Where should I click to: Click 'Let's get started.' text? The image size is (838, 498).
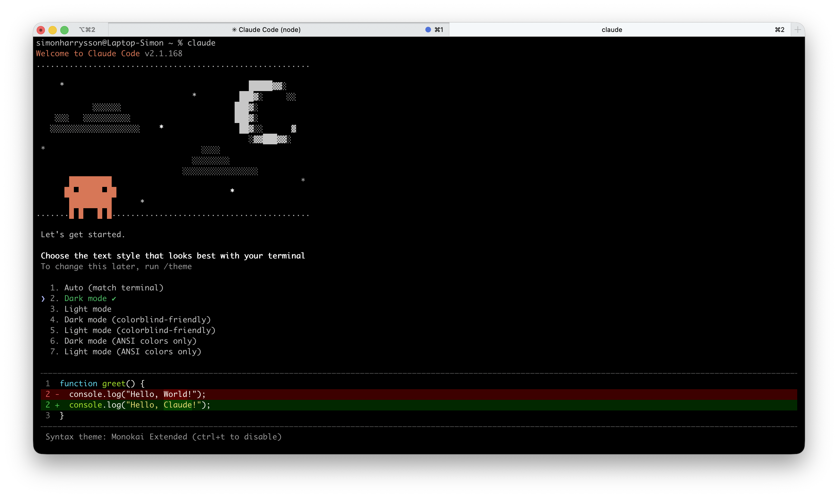(83, 235)
